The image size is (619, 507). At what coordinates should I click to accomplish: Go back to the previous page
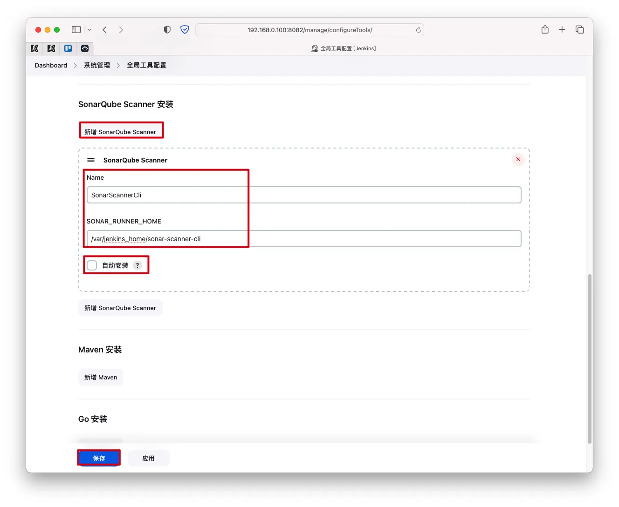click(x=105, y=30)
